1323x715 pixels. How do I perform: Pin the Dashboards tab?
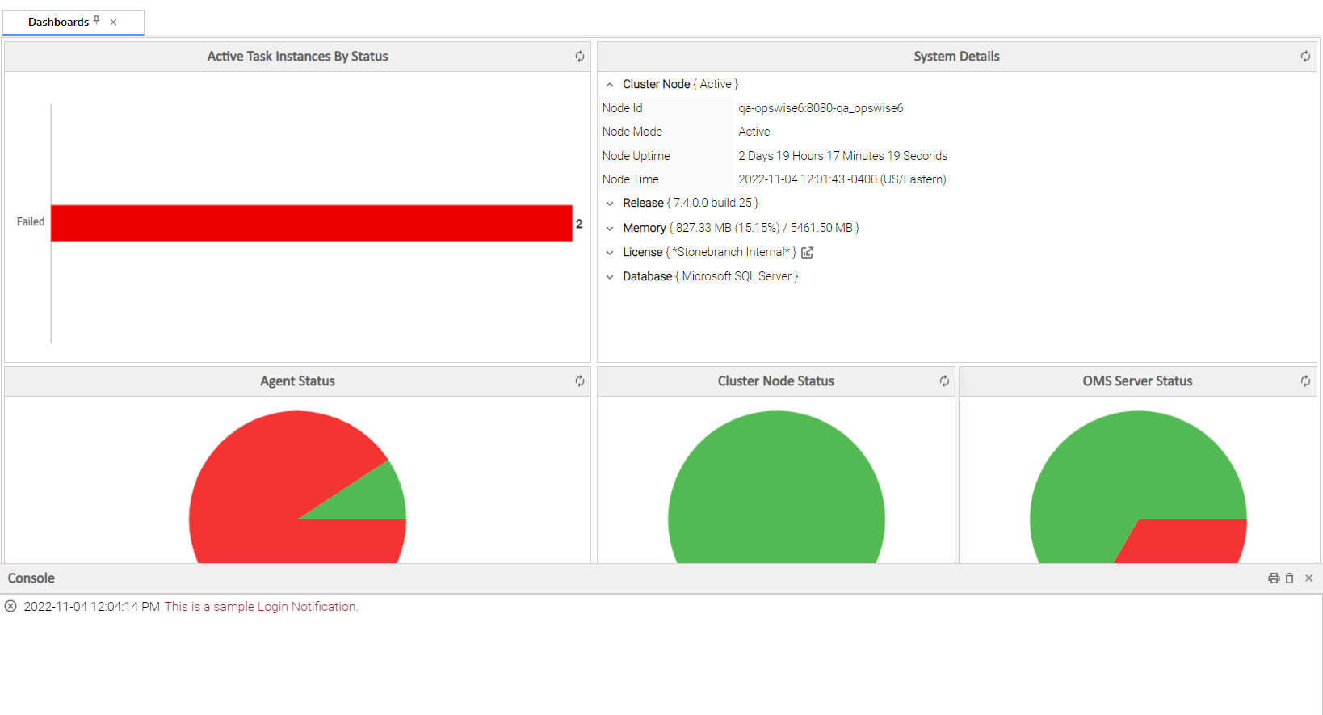pyautogui.click(x=97, y=20)
